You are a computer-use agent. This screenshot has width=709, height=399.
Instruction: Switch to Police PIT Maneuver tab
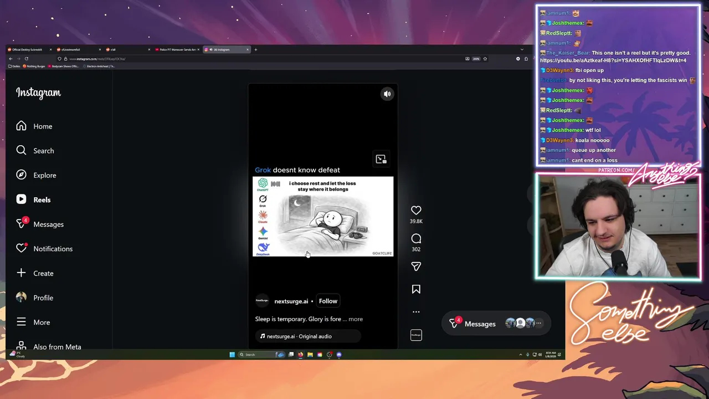pyautogui.click(x=177, y=50)
